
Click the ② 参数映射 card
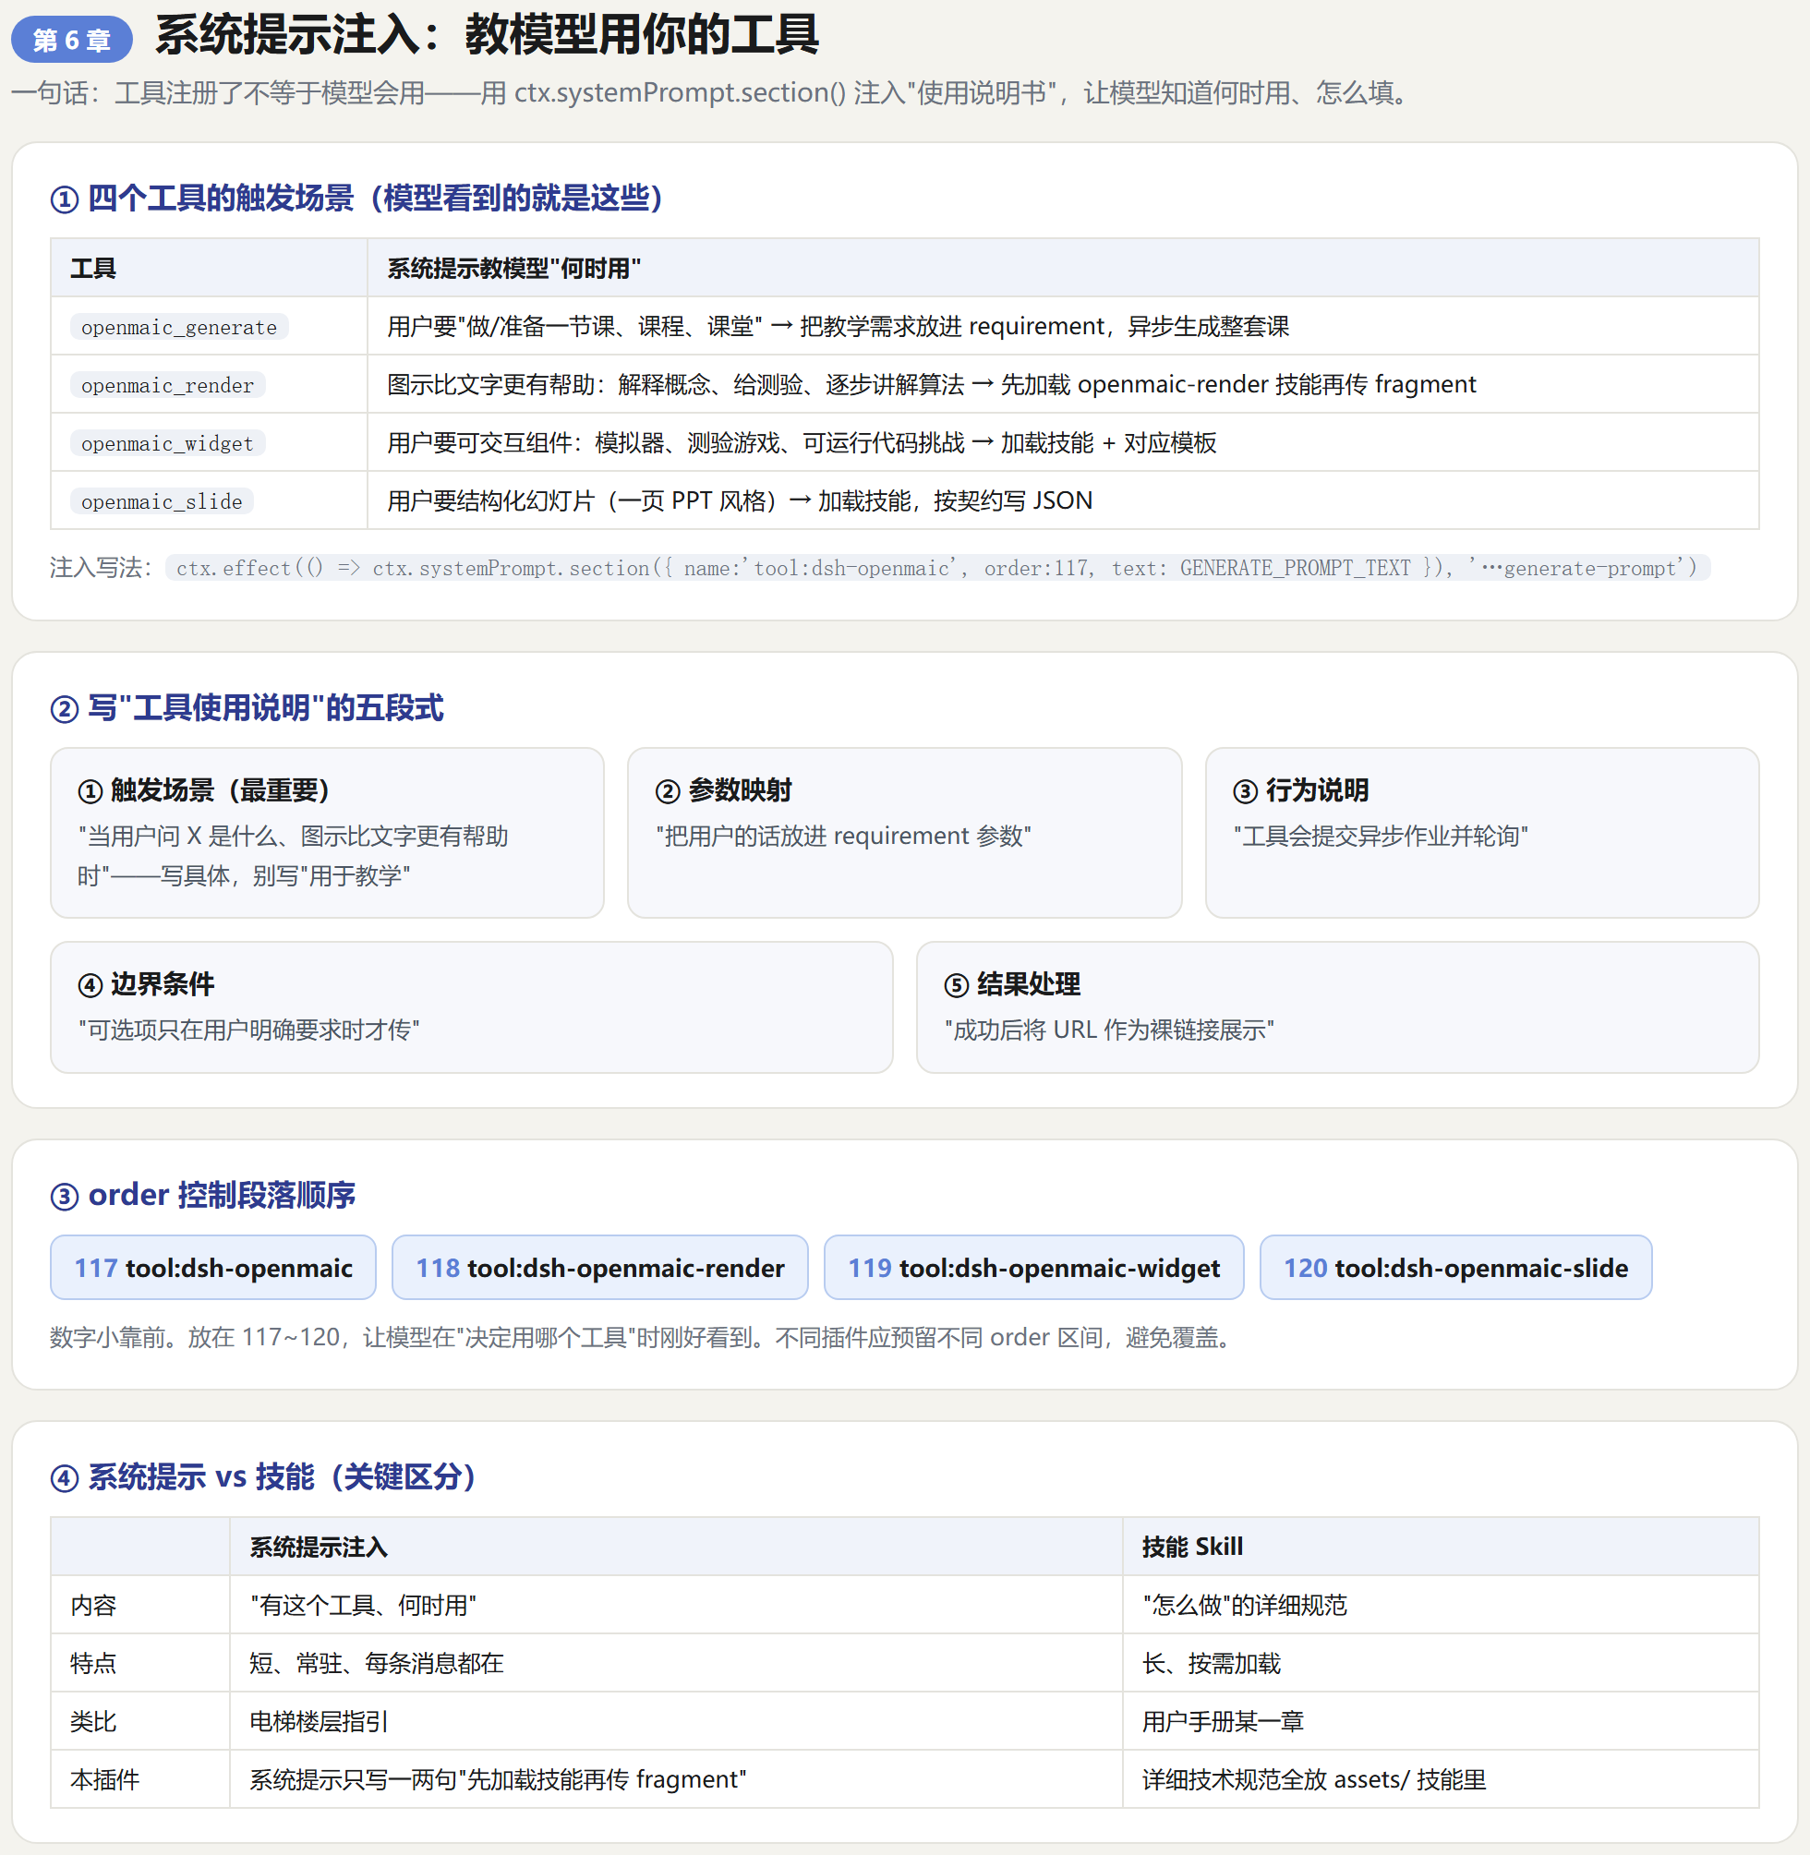pos(904,833)
